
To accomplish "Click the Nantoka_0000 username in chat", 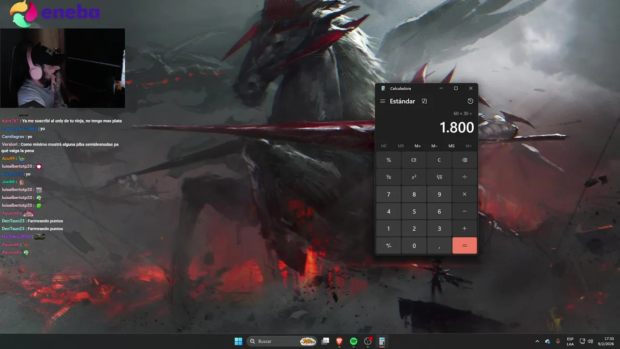I will pyautogui.click(x=16, y=237).
